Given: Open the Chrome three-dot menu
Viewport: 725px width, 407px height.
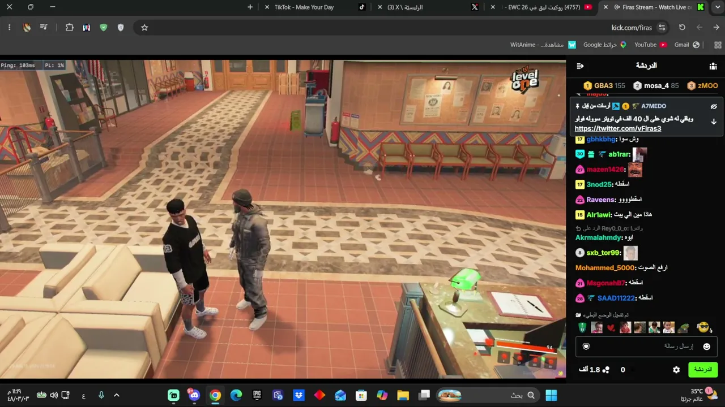Looking at the screenshot, I should point(9,27).
